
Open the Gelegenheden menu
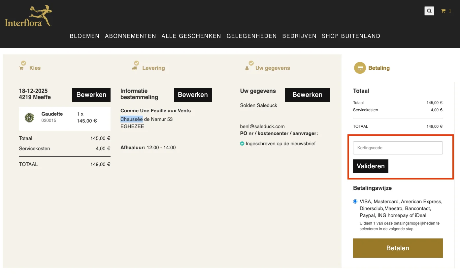coord(251,36)
